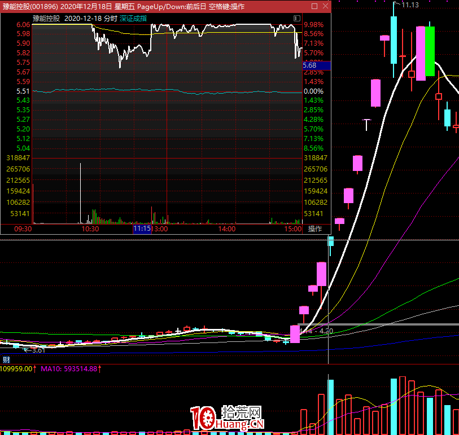
Task: Click the 11.13 high price label
Action: (410, 5)
